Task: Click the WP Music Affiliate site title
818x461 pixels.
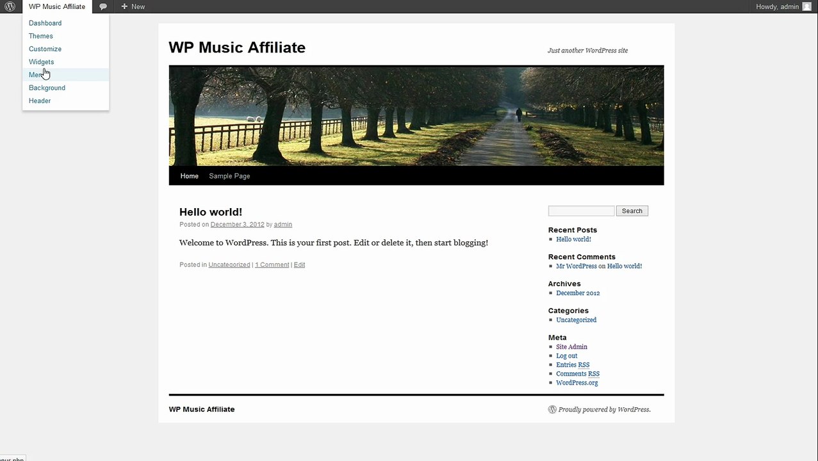Action: pos(237,47)
